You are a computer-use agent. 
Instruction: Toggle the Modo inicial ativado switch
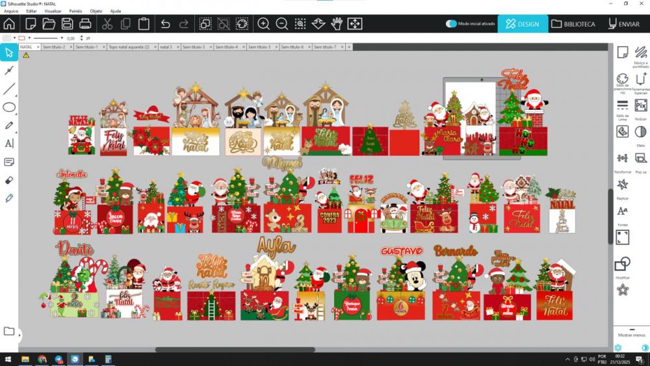point(451,23)
